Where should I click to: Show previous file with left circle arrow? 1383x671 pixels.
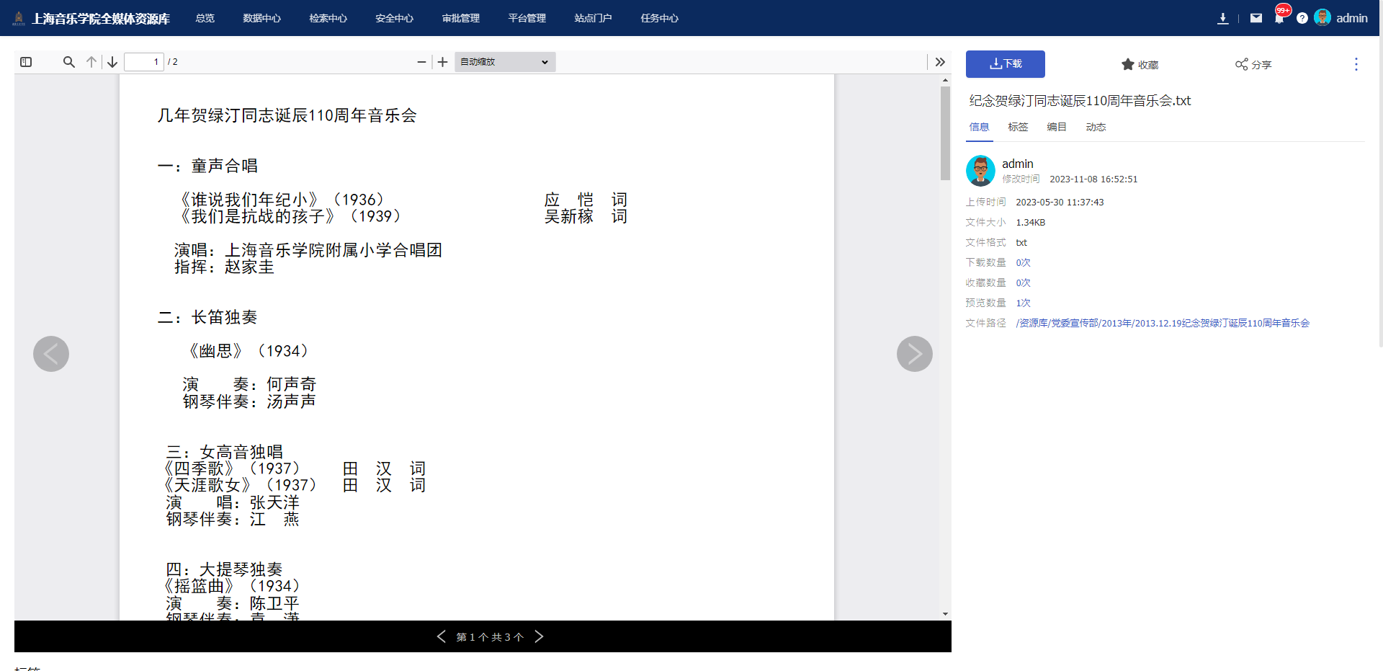pyautogui.click(x=51, y=354)
